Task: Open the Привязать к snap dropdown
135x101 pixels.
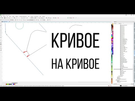Action: point(42,18)
